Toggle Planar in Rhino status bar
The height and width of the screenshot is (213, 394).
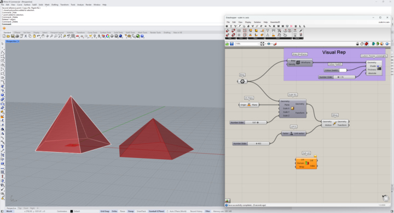point(123,211)
